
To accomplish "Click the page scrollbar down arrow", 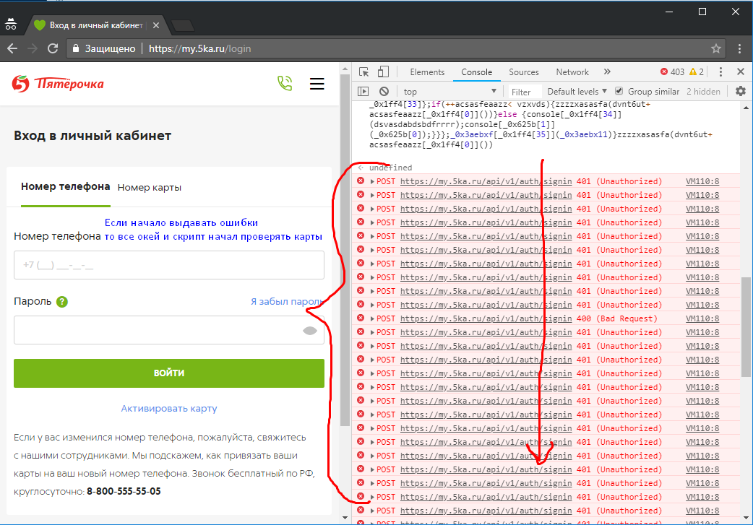I will point(345,518).
